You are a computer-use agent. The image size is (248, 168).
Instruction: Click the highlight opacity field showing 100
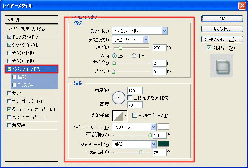tap(160, 135)
